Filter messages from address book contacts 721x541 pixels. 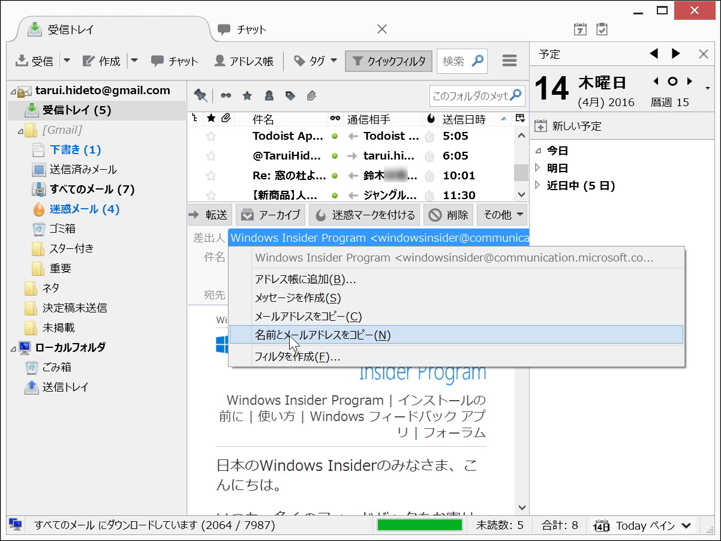(x=269, y=95)
